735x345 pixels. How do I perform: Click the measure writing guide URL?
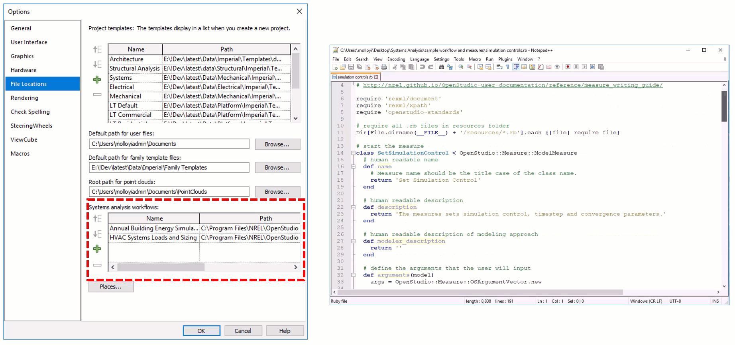513,85
